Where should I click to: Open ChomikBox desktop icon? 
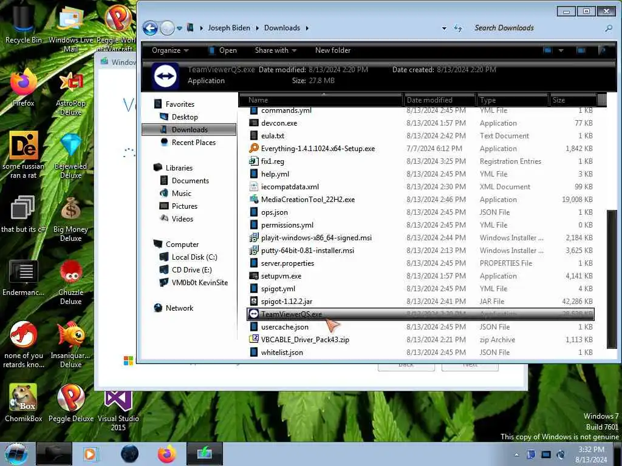[23, 403]
